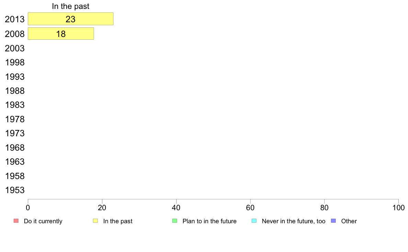Click the Do it currently legend text
Viewport: 408px width, 252px height.
click(x=43, y=221)
